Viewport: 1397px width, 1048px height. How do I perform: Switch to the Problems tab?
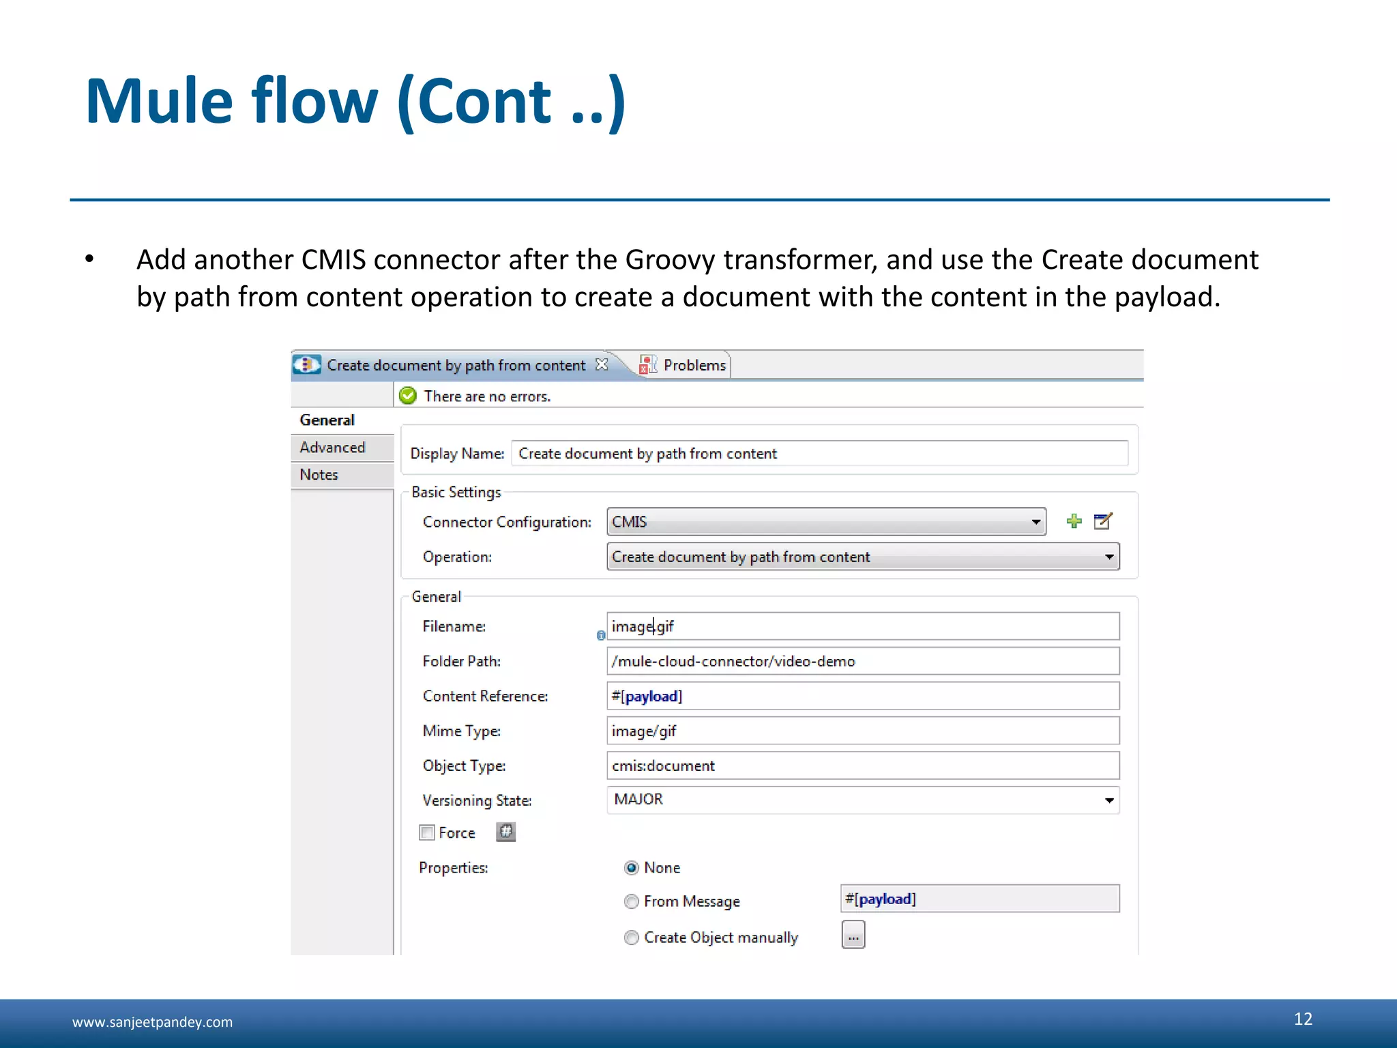pos(684,365)
